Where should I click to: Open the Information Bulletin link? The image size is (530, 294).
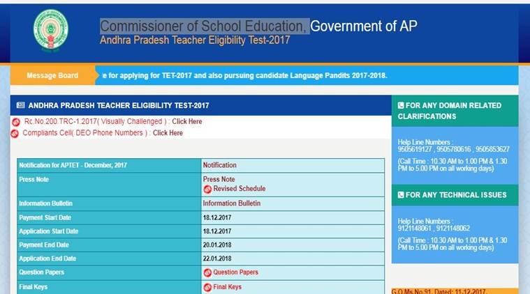pos(231,203)
